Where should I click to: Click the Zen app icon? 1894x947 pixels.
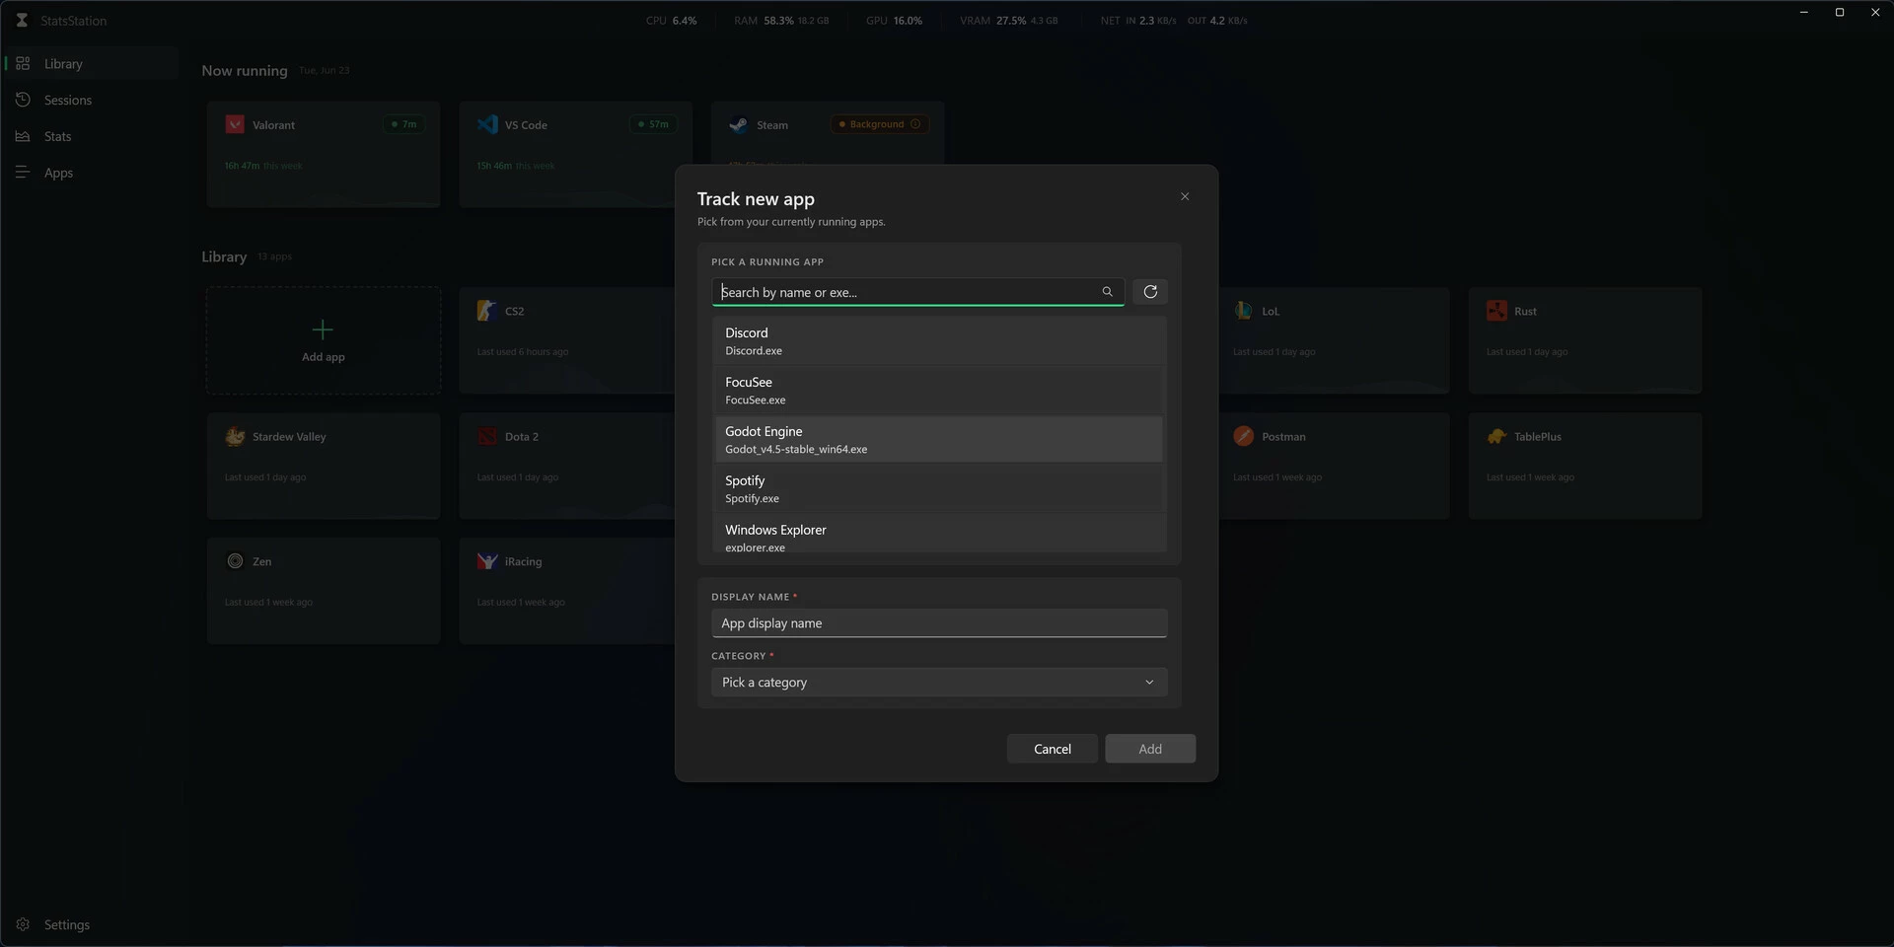(235, 561)
